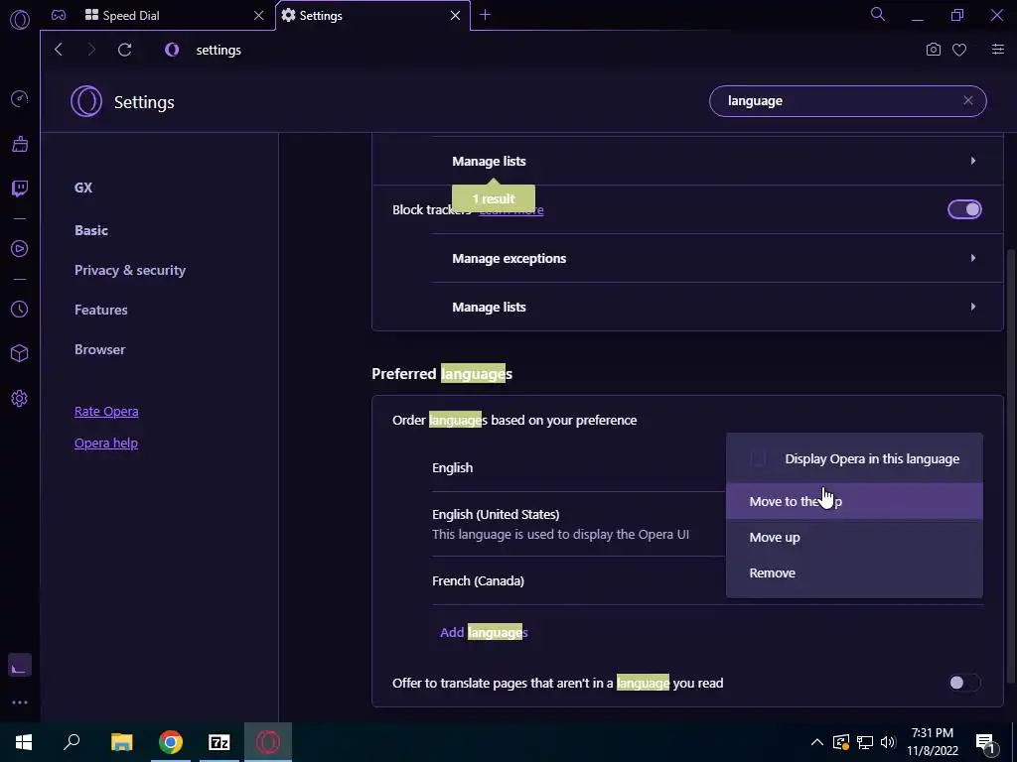Click the settings page vertical scrollbar
This screenshot has height=762, width=1017.
click(x=1010, y=466)
